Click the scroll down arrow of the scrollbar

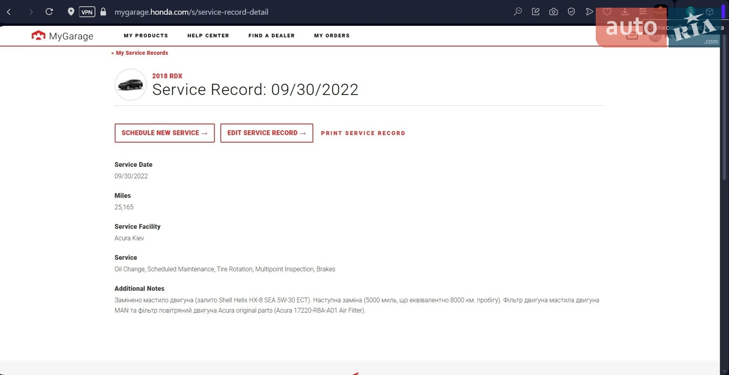click(724, 371)
